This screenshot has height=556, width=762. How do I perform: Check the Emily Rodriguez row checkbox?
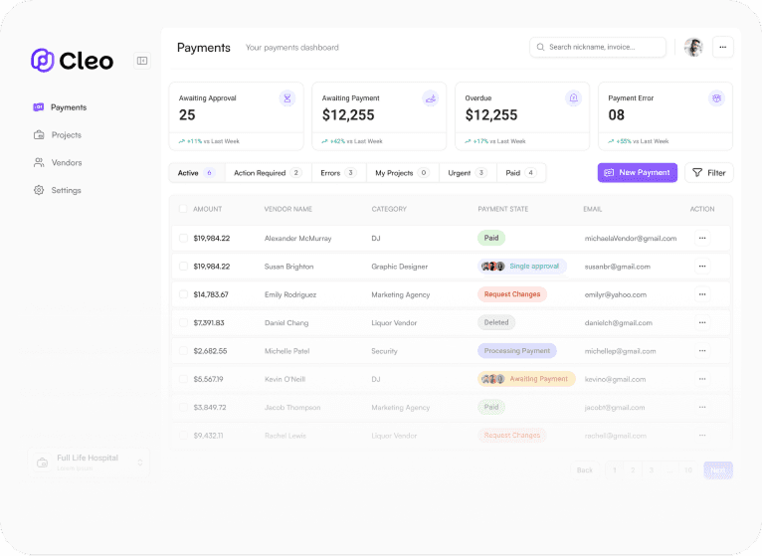183,294
